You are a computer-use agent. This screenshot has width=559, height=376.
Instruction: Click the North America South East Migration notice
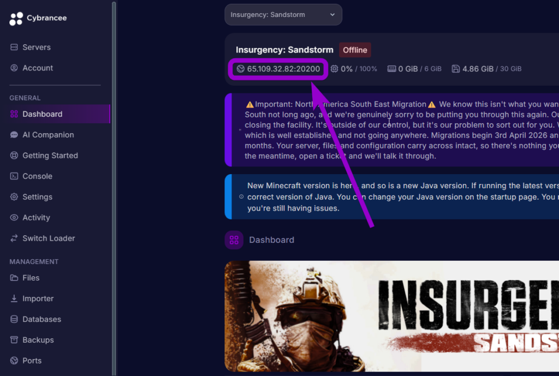tap(392, 130)
